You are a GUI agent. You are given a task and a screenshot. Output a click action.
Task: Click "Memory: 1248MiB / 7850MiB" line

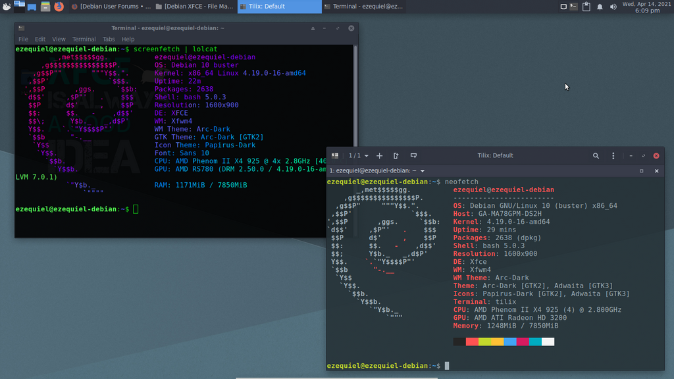click(505, 326)
